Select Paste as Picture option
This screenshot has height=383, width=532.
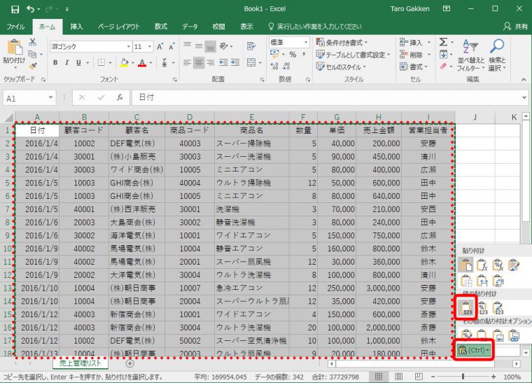(x=498, y=335)
